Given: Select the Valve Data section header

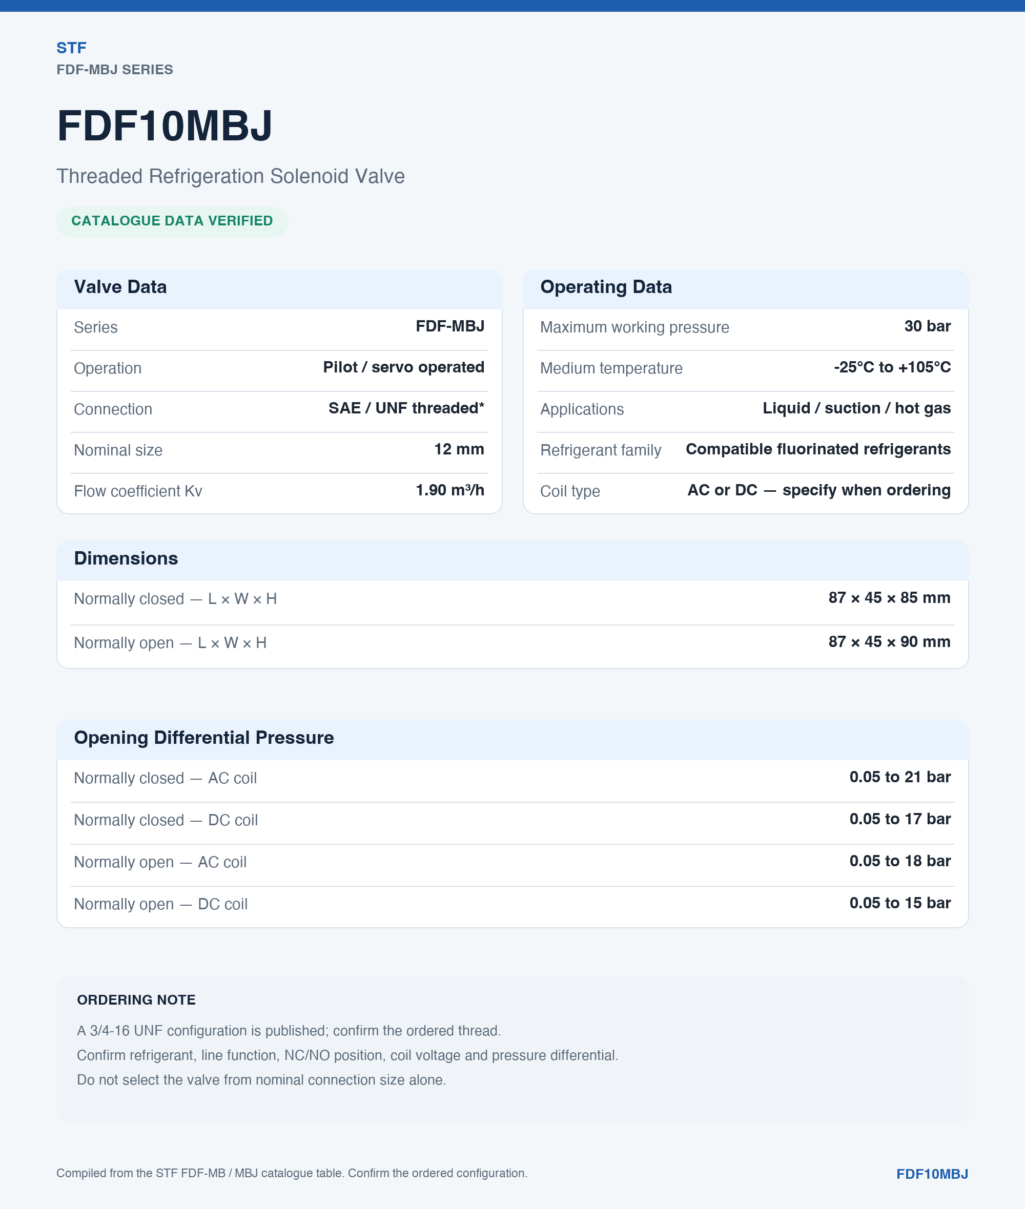Looking at the screenshot, I should click(120, 287).
